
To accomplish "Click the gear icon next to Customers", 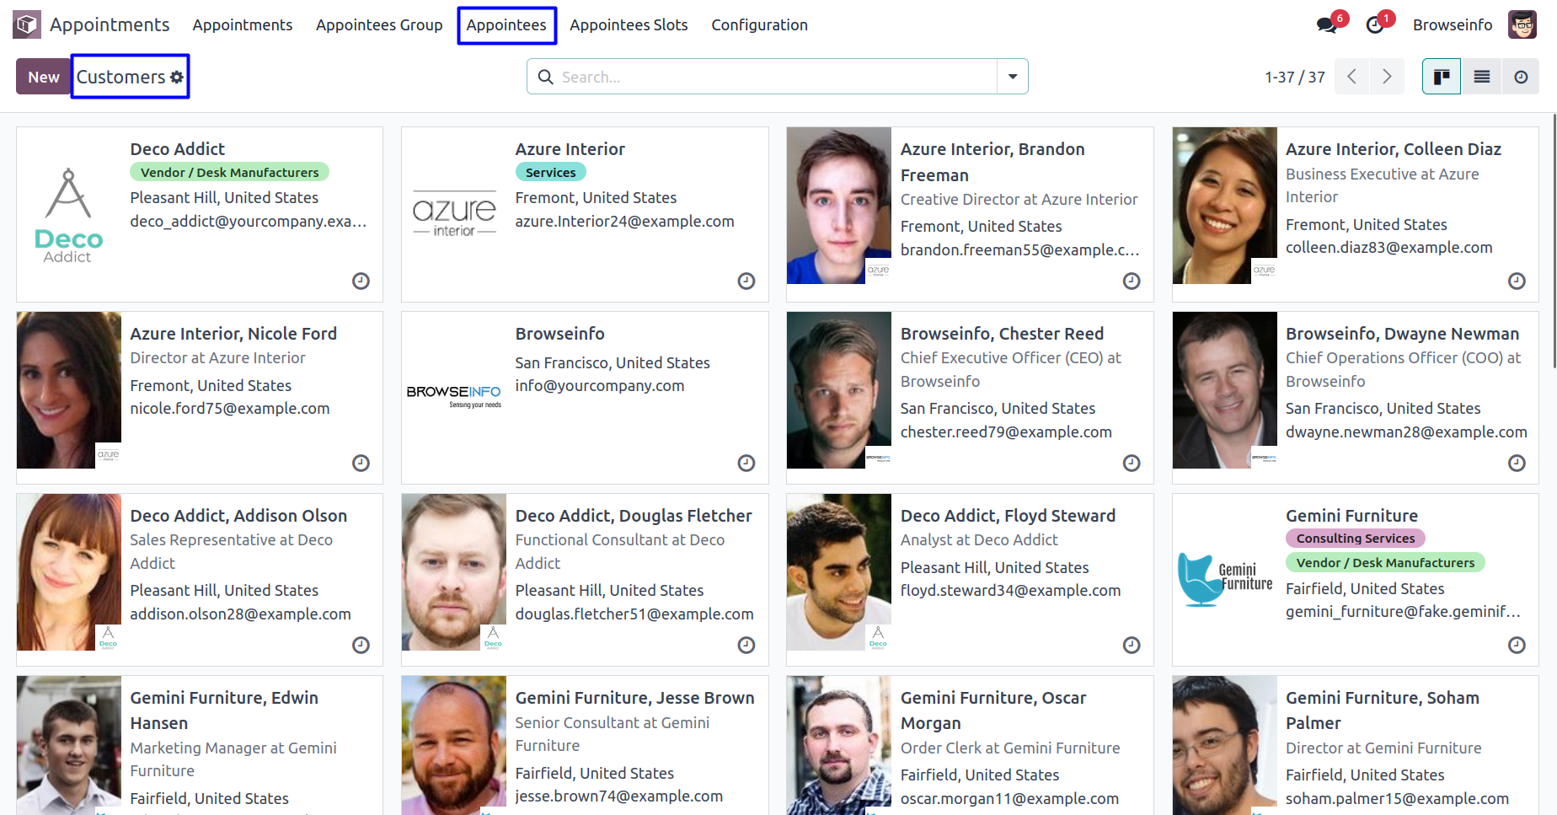I will pyautogui.click(x=177, y=77).
